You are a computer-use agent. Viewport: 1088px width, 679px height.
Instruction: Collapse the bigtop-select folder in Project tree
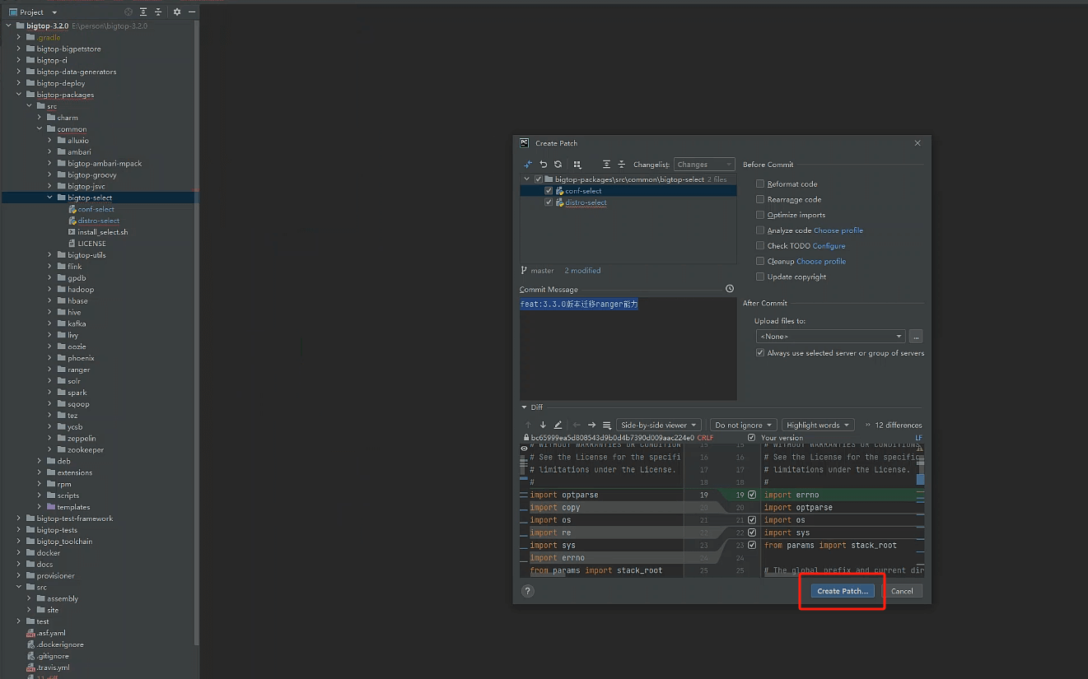pos(49,198)
